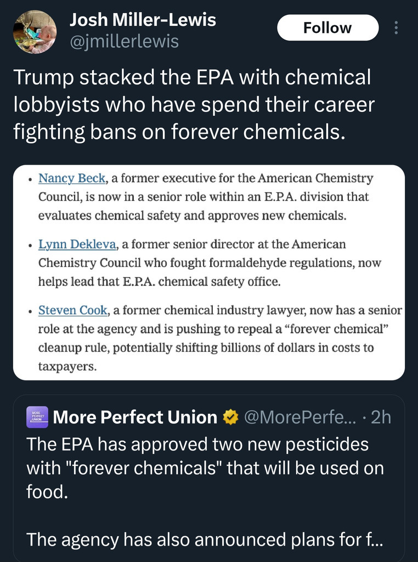Open the @jmillerlewis handle
This screenshot has height=562, width=418.
(x=124, y=41)
